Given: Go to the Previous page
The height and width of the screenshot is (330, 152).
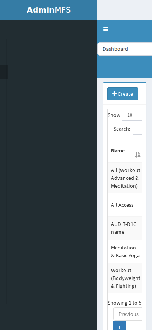Looking at the screenshot, I should coord(128,314).
